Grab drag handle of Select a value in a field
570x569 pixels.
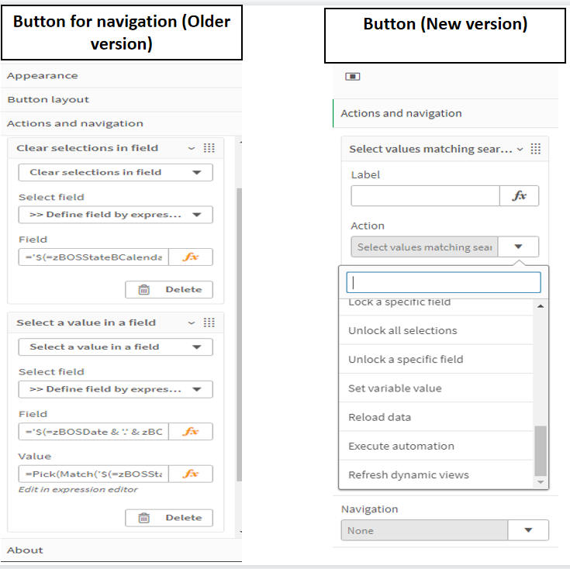click(x=209, y=322)
